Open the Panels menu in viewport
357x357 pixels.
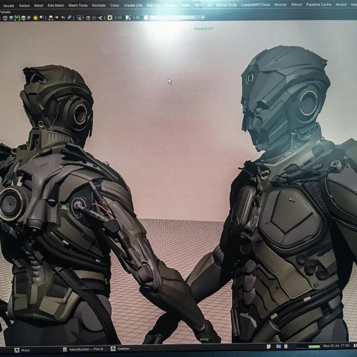(5, 11)
